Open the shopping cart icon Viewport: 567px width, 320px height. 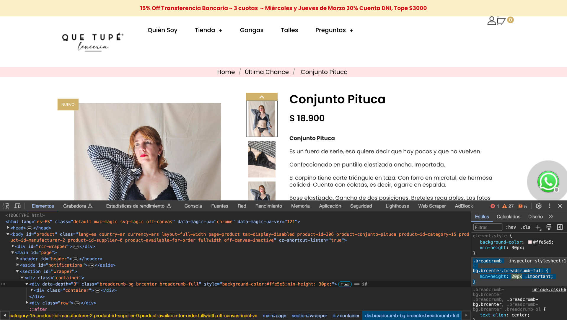point(501,21)
